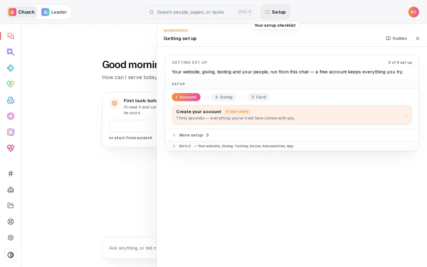The height and width of the screenshot is (267, 427).
Task: Toggle the dark mode contrast button
Action: coord(11,255)
